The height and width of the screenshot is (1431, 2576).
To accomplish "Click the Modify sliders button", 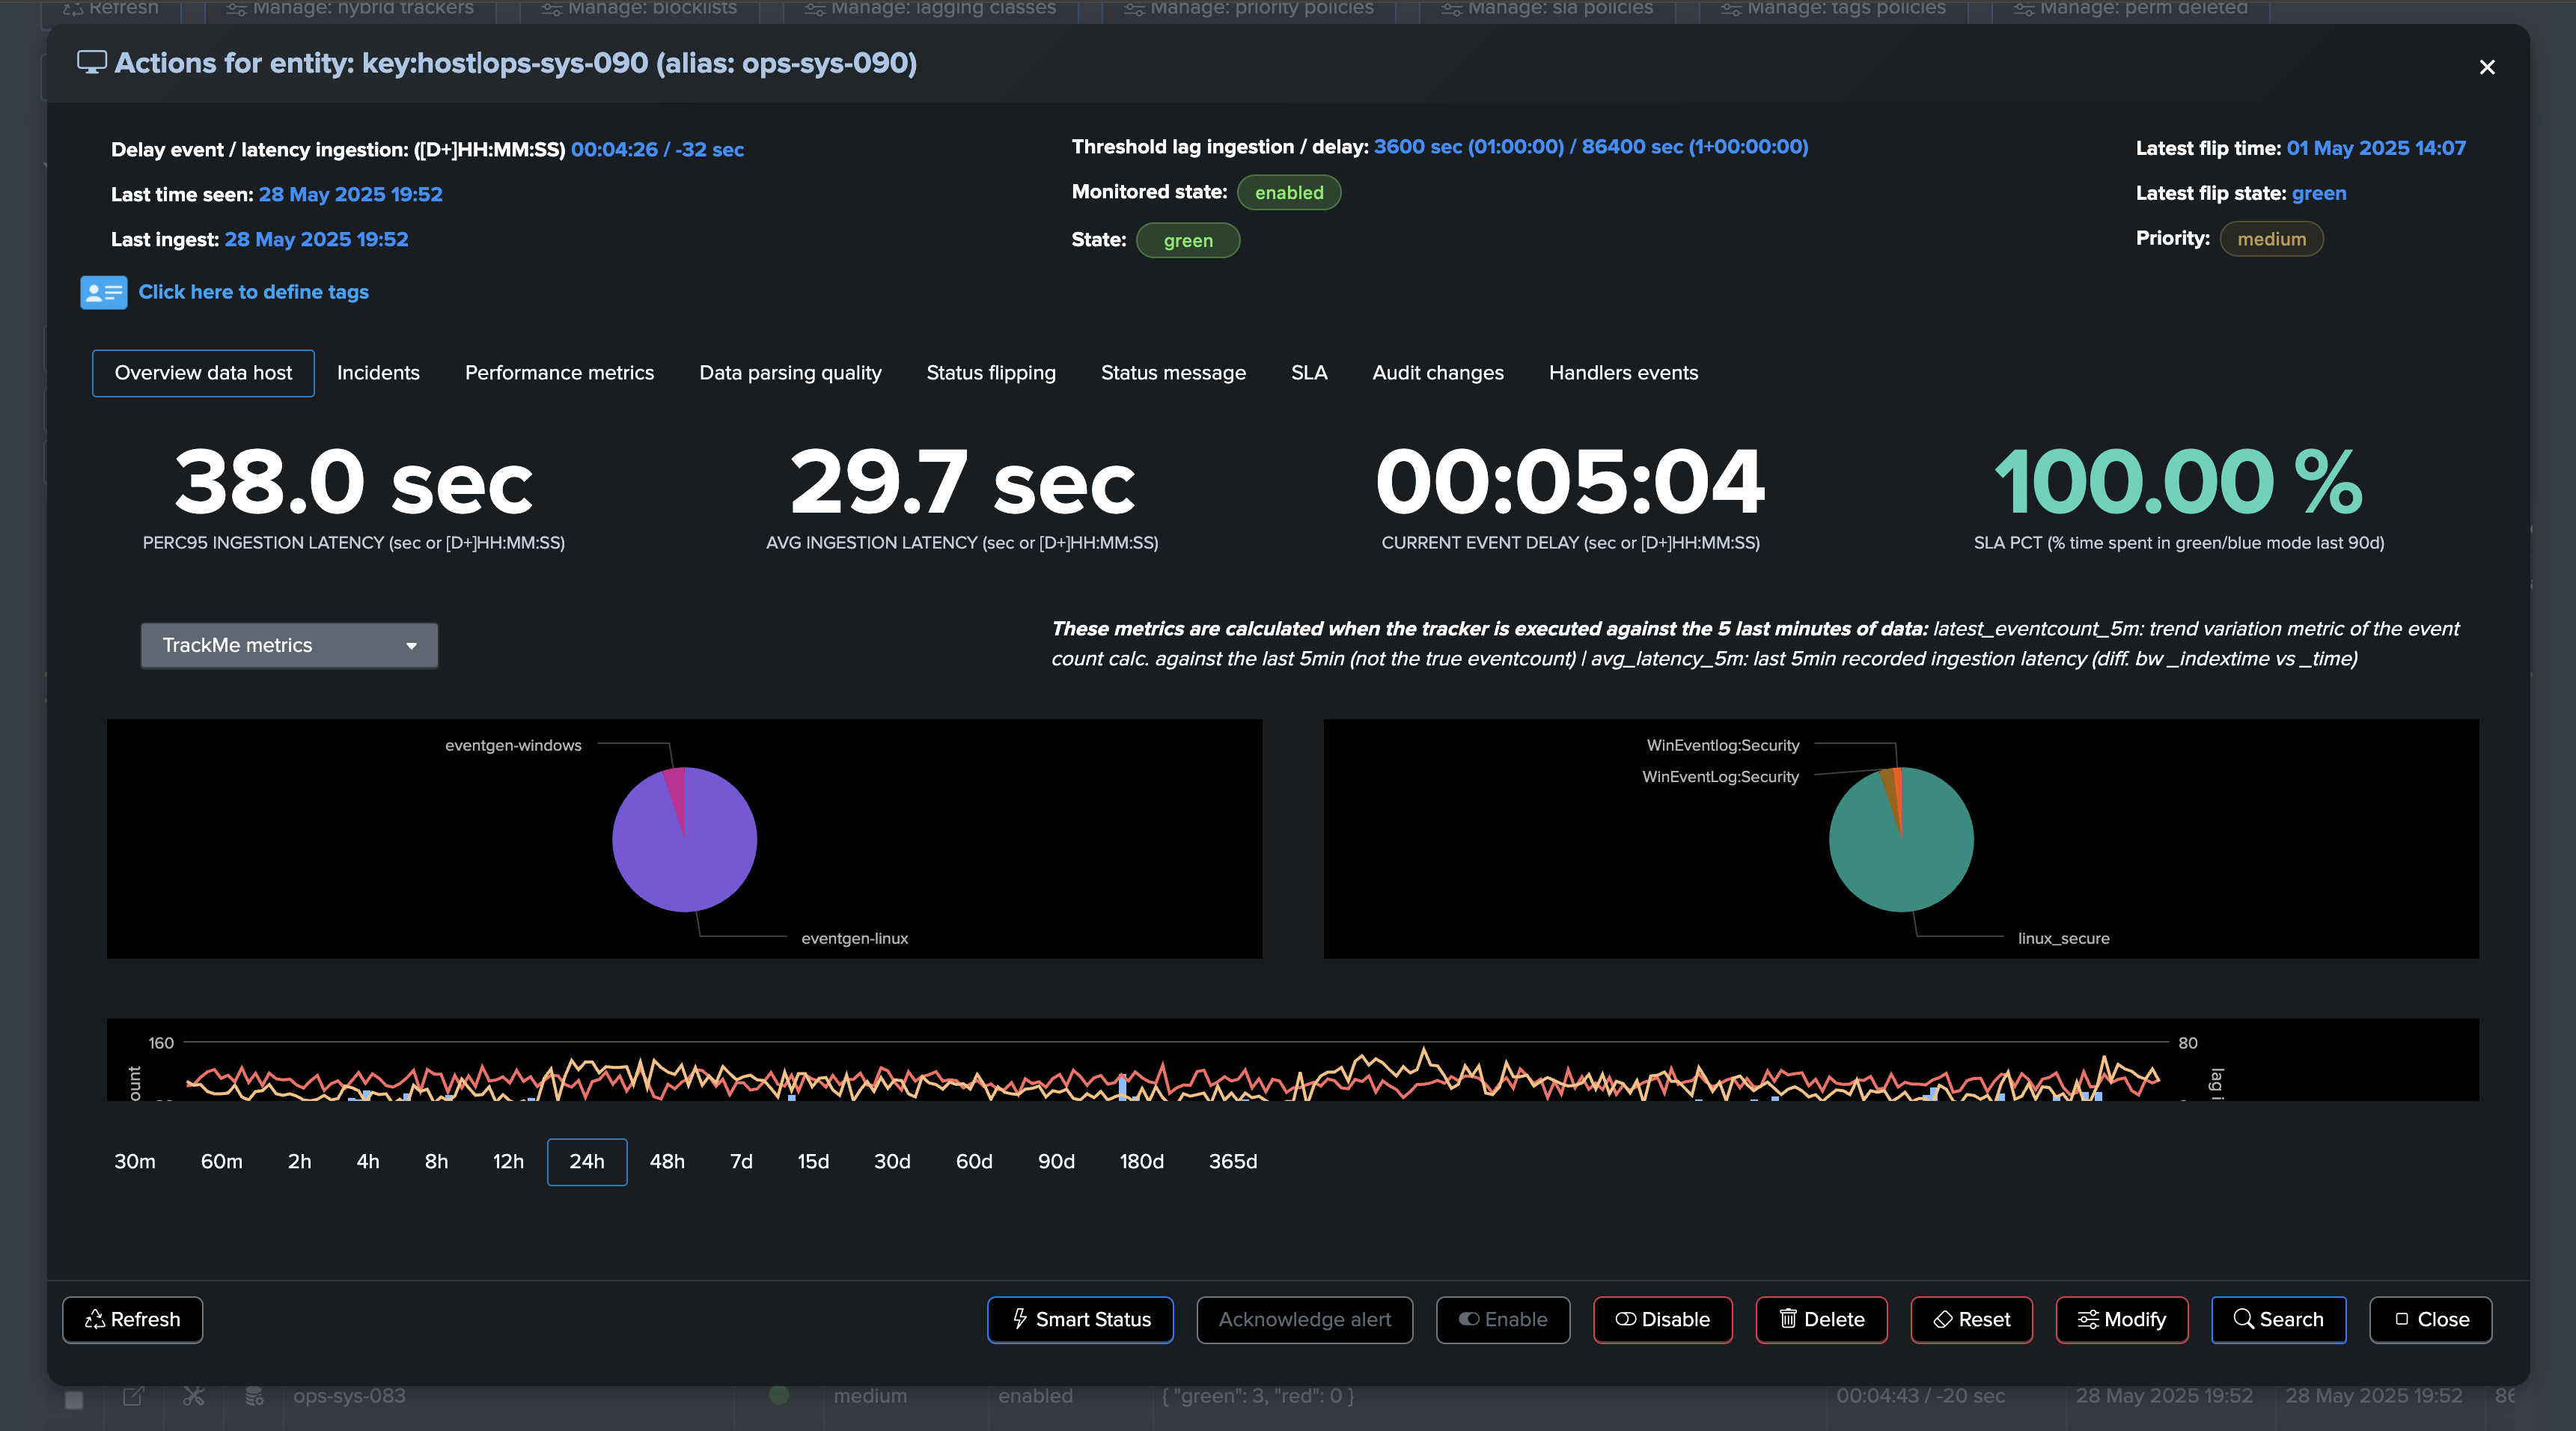I will tap(2121, 1319).
